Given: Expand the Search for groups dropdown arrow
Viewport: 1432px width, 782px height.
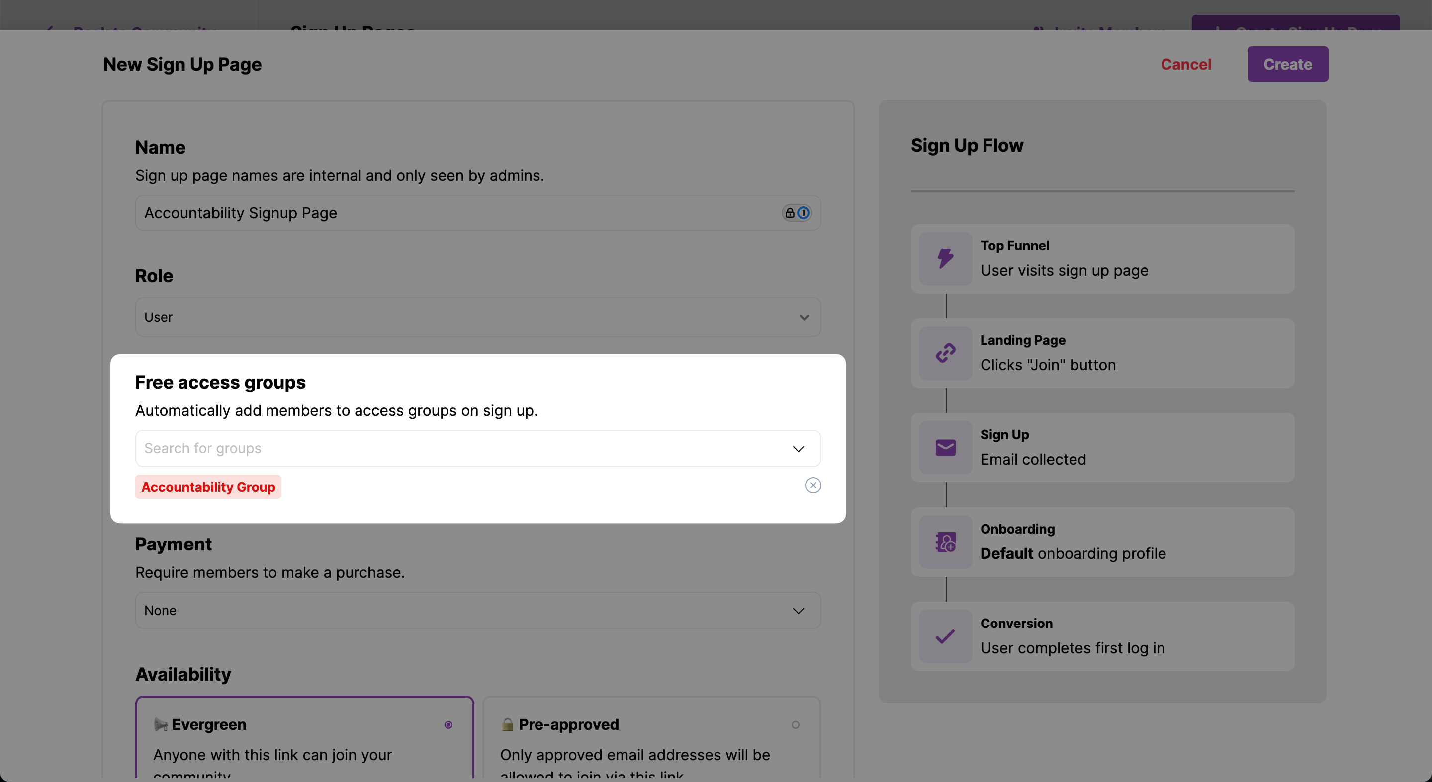Looking at the screenshot, I should point(798,449).
